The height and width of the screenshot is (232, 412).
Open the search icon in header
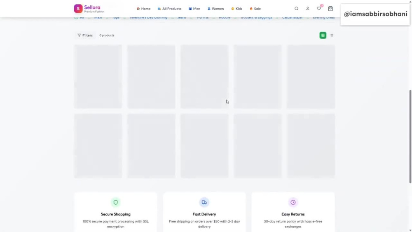click(296, 9)
